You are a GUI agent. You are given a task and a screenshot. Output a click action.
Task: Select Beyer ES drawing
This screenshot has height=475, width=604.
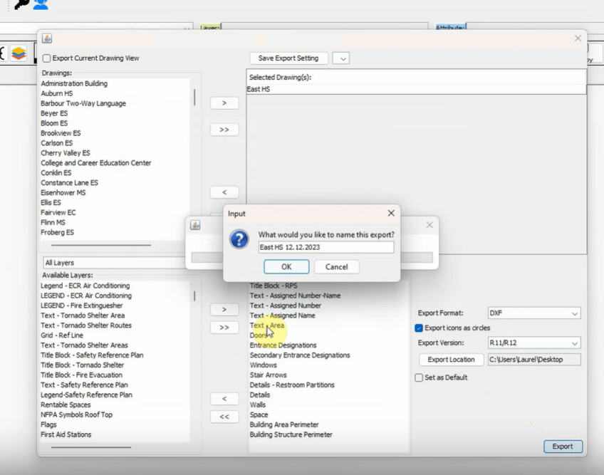pos(54,113)
